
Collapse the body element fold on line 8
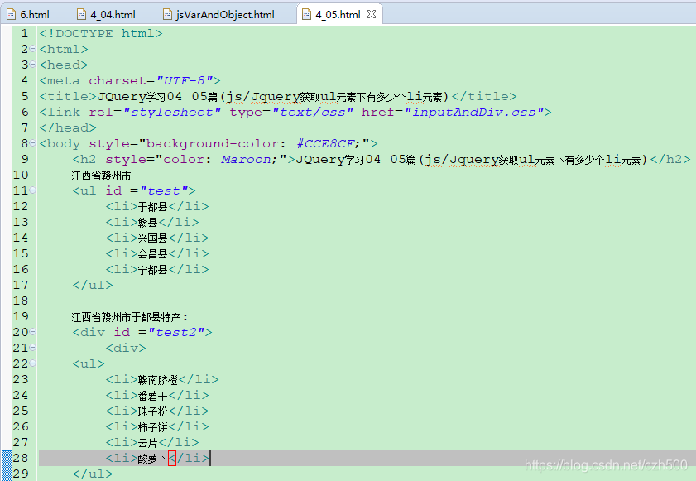click(31, 143)
